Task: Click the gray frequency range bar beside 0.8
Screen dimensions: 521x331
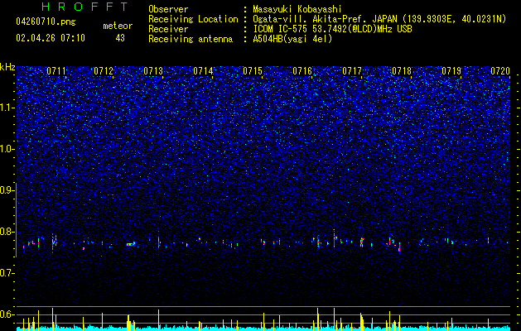Action: (x=17, y=220)
